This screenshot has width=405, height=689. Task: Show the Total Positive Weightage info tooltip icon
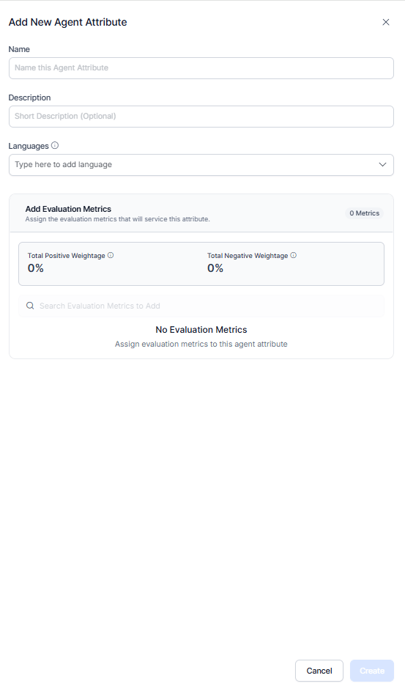pos(111,255)
